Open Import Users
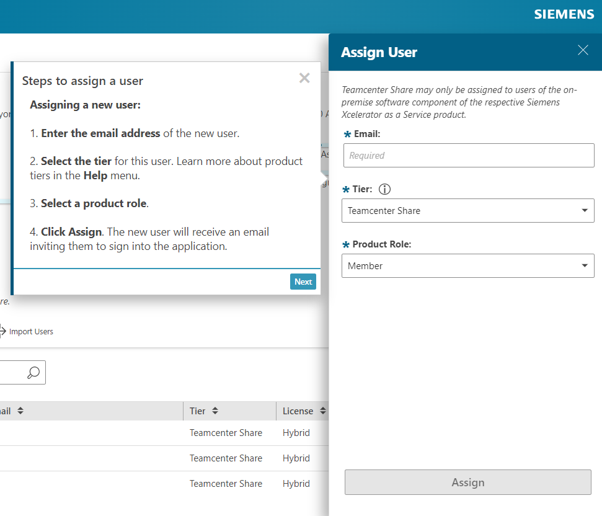602x516 pixels. coord(32,331)
